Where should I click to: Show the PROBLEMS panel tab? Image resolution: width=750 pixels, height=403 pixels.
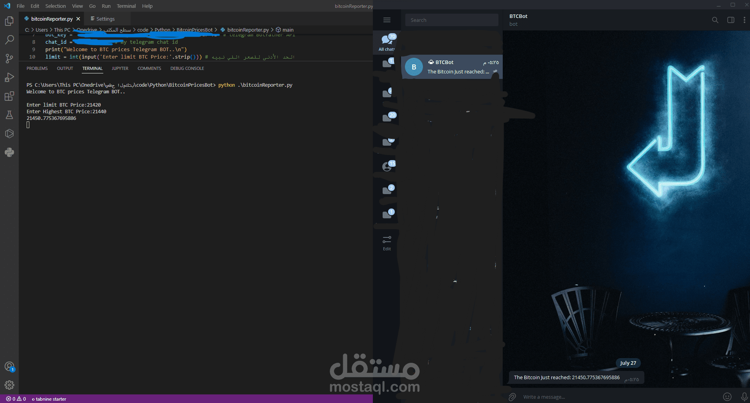[x=37, y=68]
